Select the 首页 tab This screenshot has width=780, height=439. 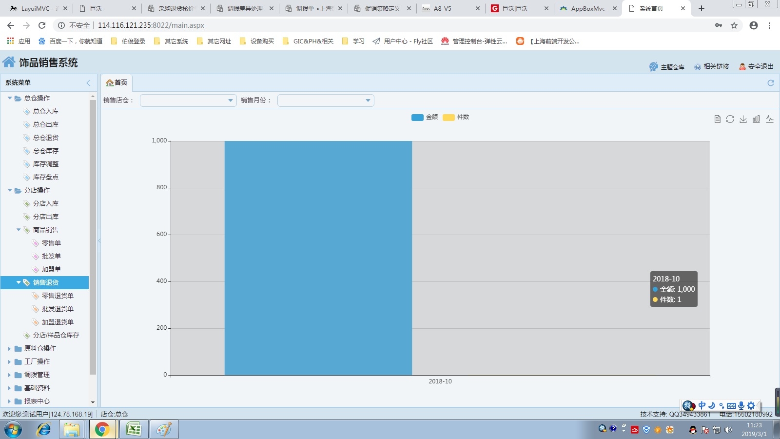point(117,83)
